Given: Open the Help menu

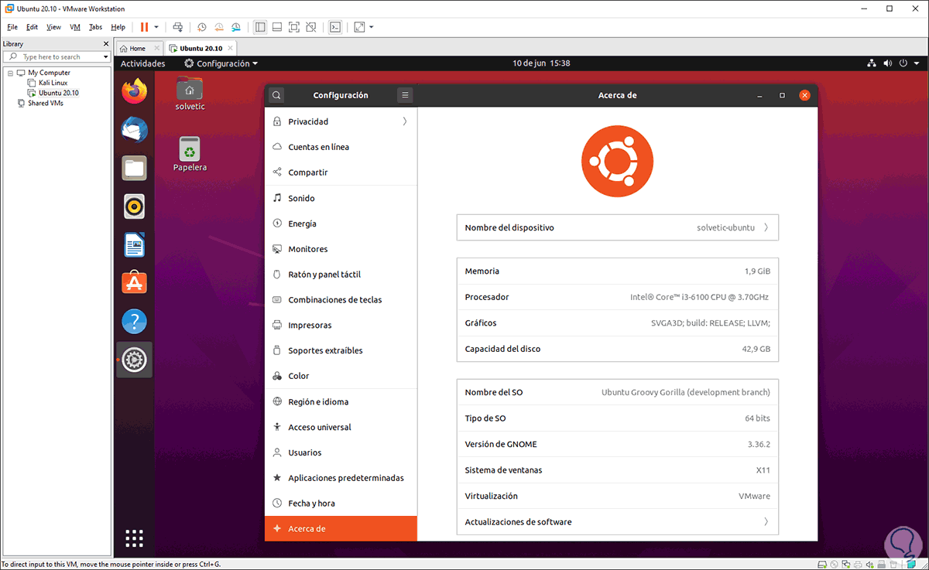Looking at the screenshot, I should pyautogui.click(x=118, y=27).
